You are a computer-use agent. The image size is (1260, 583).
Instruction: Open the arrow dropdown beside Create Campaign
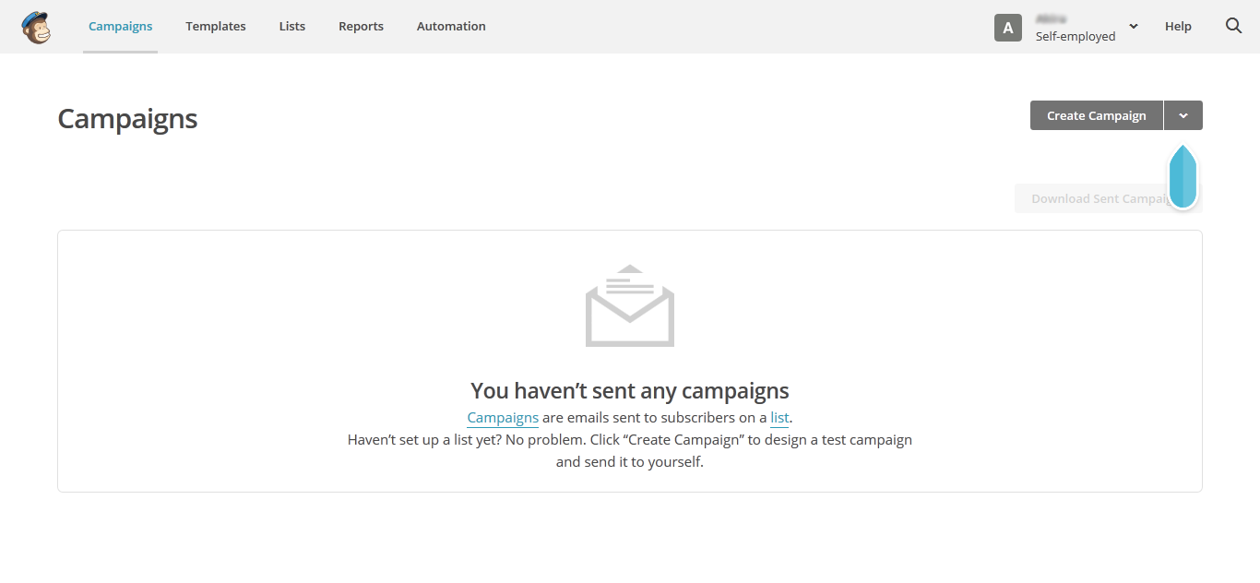point(1183,115)
